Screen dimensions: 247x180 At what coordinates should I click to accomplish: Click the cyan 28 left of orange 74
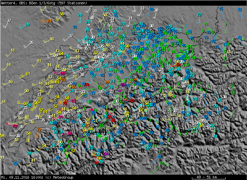(27, 25)
